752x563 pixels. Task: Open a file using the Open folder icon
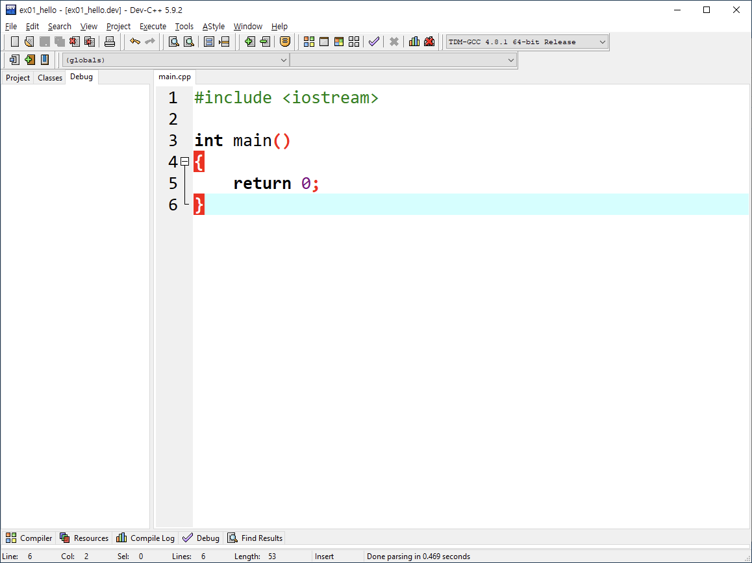pyautogui.click(x=29, y=41)
